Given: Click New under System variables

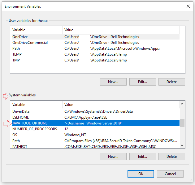Looking at the screenshot, I should 113,157.
